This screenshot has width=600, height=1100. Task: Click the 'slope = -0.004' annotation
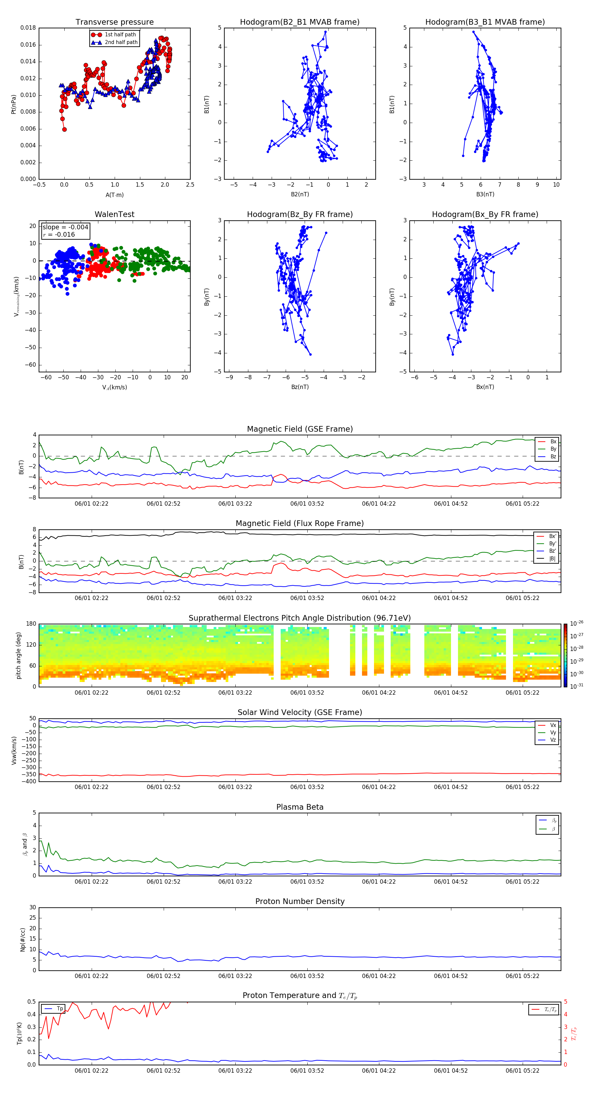pyautogui.click(x=65, y=227)
